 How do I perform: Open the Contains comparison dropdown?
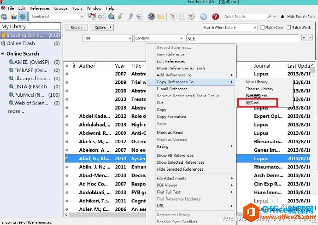tap(159, 38)
